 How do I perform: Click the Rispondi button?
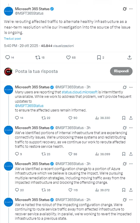click(121, 71)
